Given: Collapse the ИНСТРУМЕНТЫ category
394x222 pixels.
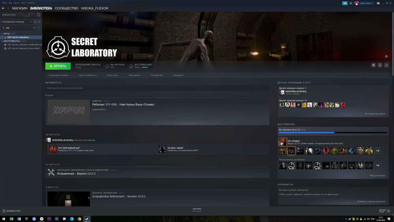Looking at the screenshot, I should tap(2, 41).
